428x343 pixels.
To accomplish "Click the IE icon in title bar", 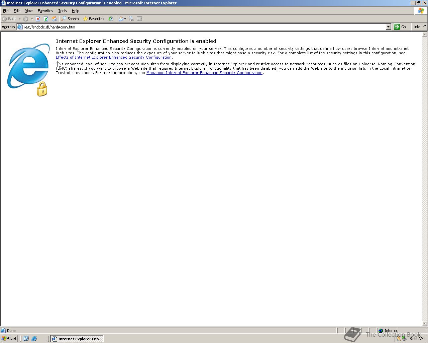I will 3,3.
